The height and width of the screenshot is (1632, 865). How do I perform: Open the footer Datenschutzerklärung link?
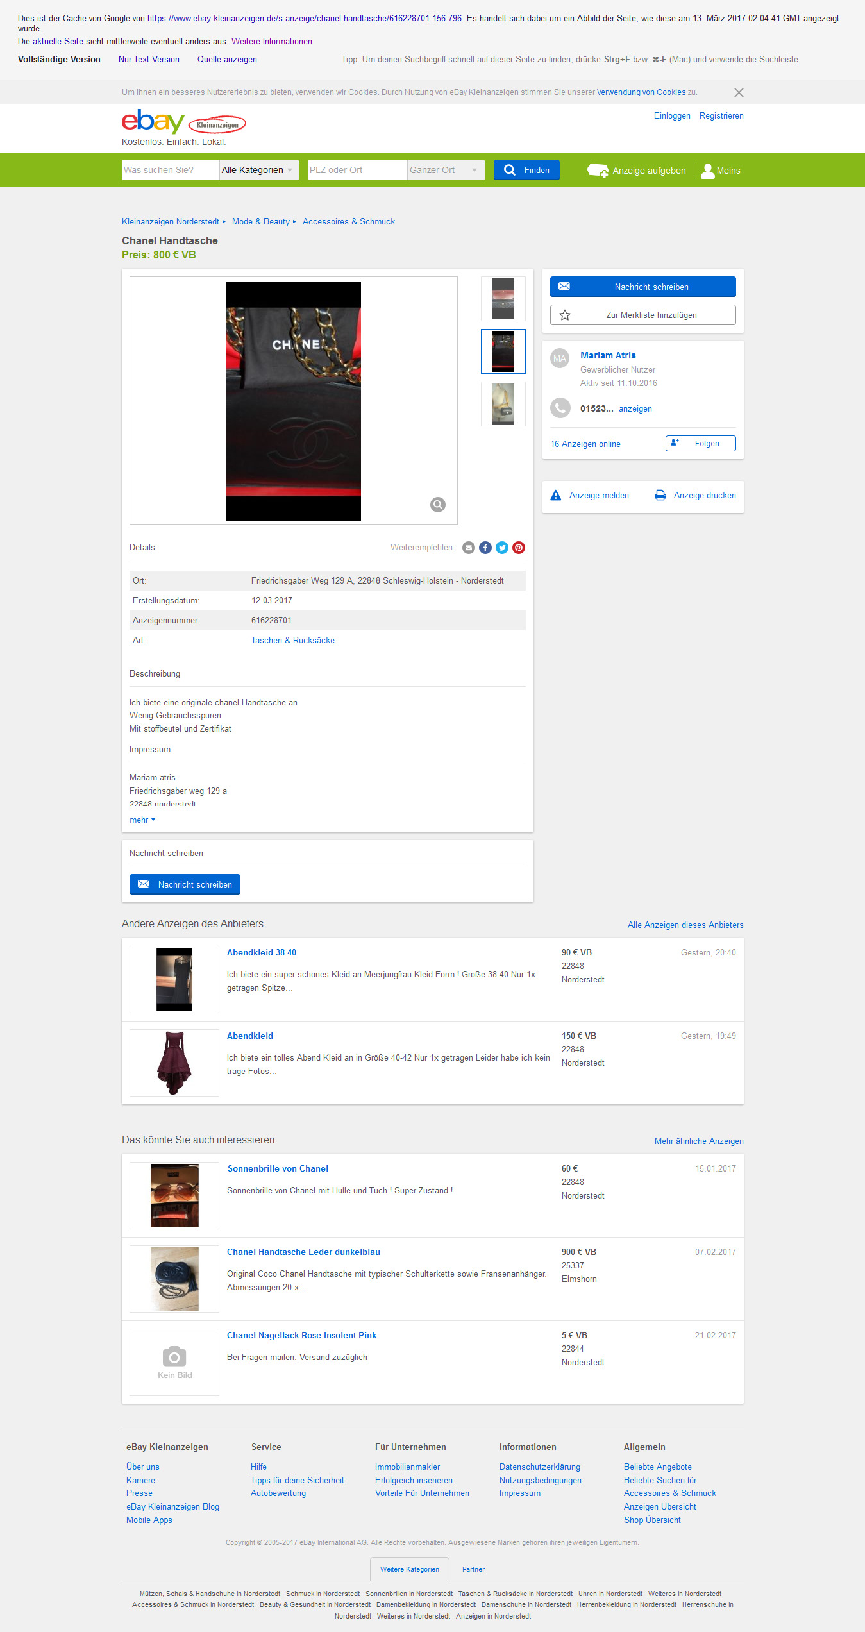(x=540, y=1467)
